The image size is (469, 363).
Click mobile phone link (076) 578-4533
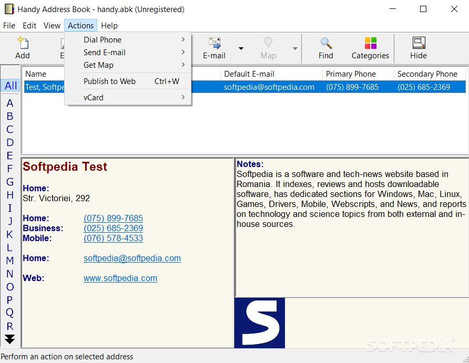coord(114,238)
